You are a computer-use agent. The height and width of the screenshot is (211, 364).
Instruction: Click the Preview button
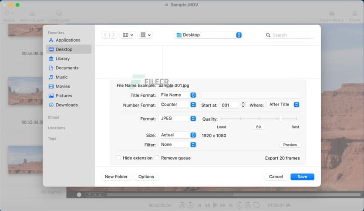[290, 145]
